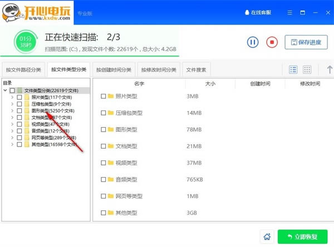Switch to list view mode

tap(293, 69)
